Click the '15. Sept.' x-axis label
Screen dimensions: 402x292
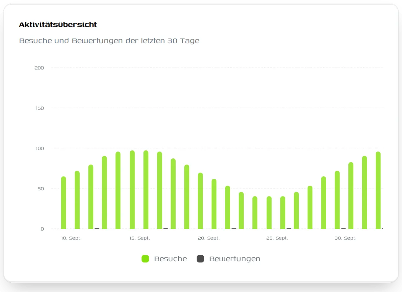[x=140, y=238]
